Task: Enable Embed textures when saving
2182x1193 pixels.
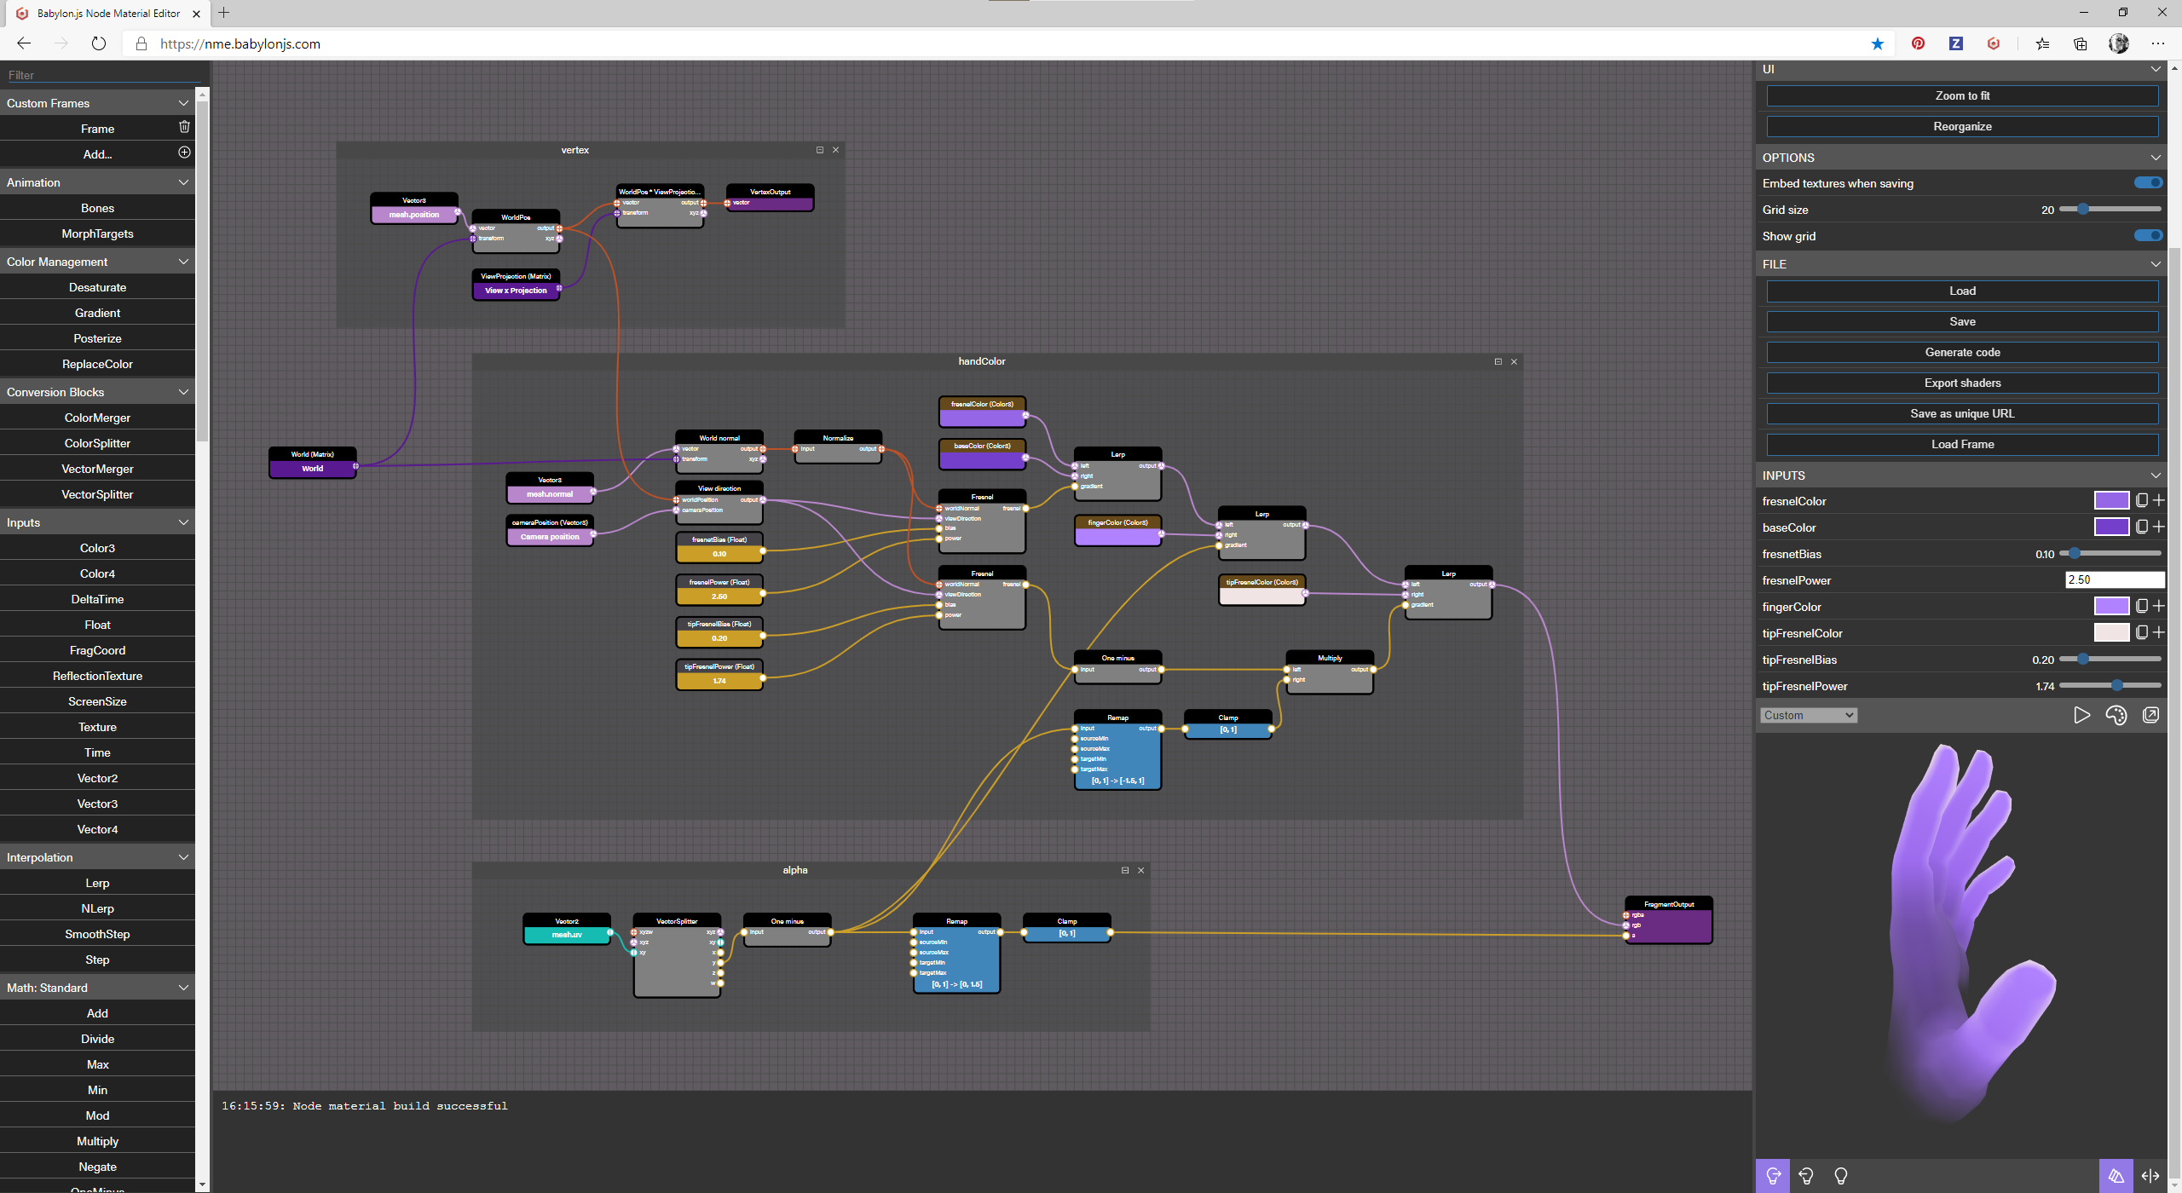Action: coord(2147,182)
